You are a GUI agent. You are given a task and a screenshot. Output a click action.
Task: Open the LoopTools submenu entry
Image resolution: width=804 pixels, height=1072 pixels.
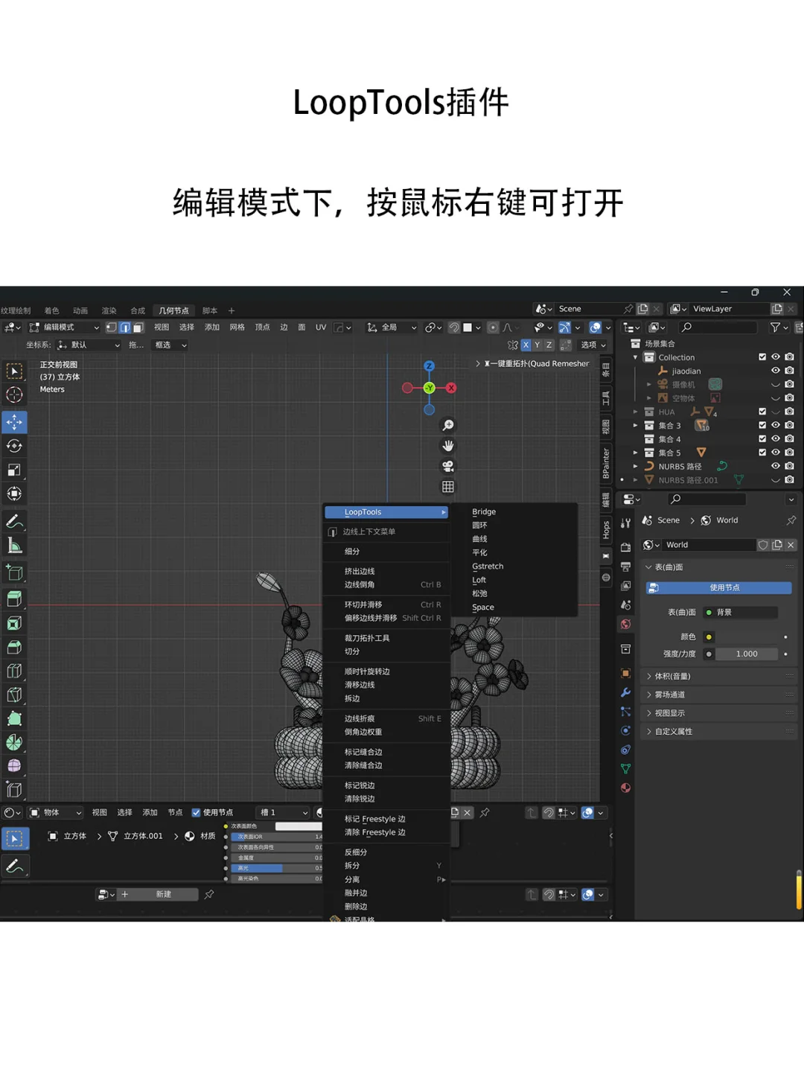386,512
